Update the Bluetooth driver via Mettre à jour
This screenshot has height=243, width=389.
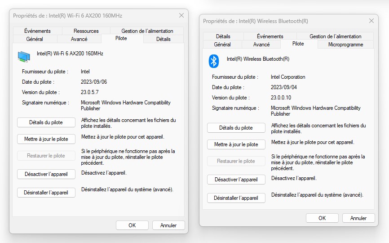(x=236, y=144)
